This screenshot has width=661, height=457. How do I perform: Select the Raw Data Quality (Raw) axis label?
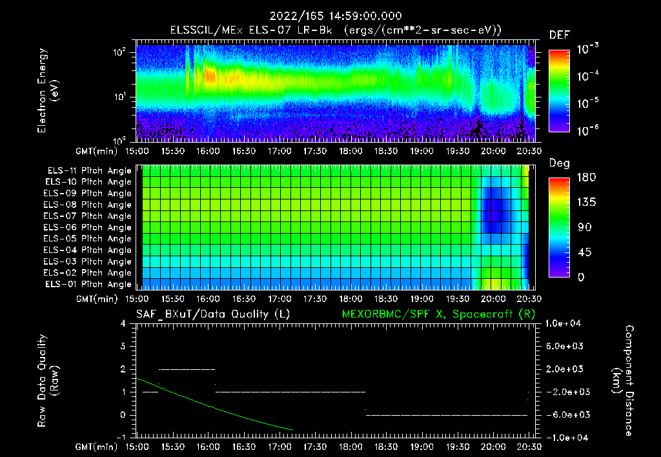pos(48,381)
